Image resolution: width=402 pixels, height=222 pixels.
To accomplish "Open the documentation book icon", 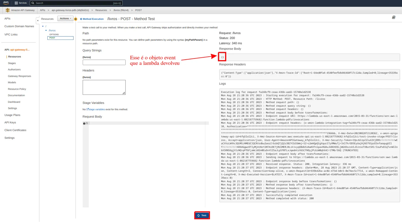I will (394, 17).
